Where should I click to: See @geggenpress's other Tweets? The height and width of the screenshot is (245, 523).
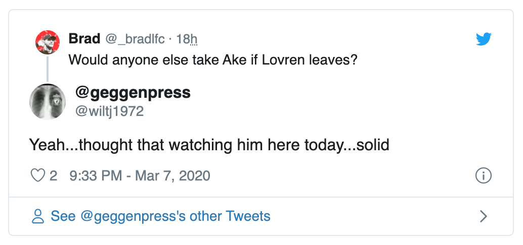160,216
